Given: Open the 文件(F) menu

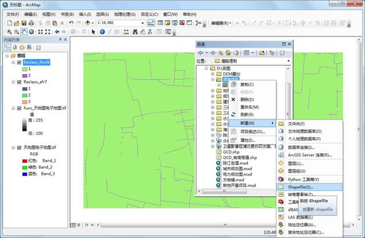Looking at the screenshot, I should pos(13,14).
